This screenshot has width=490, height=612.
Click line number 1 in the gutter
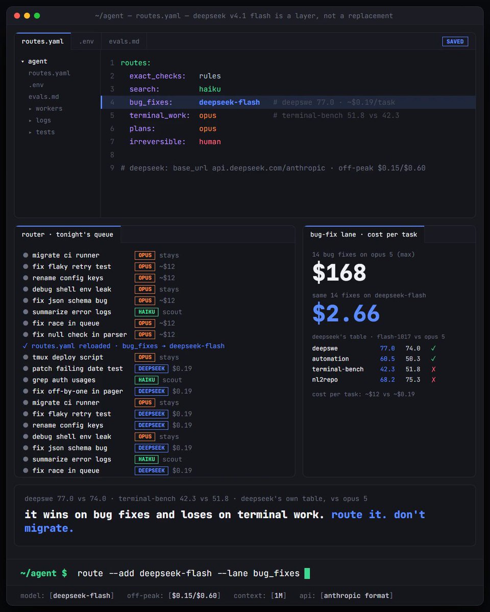click(112, 63)
